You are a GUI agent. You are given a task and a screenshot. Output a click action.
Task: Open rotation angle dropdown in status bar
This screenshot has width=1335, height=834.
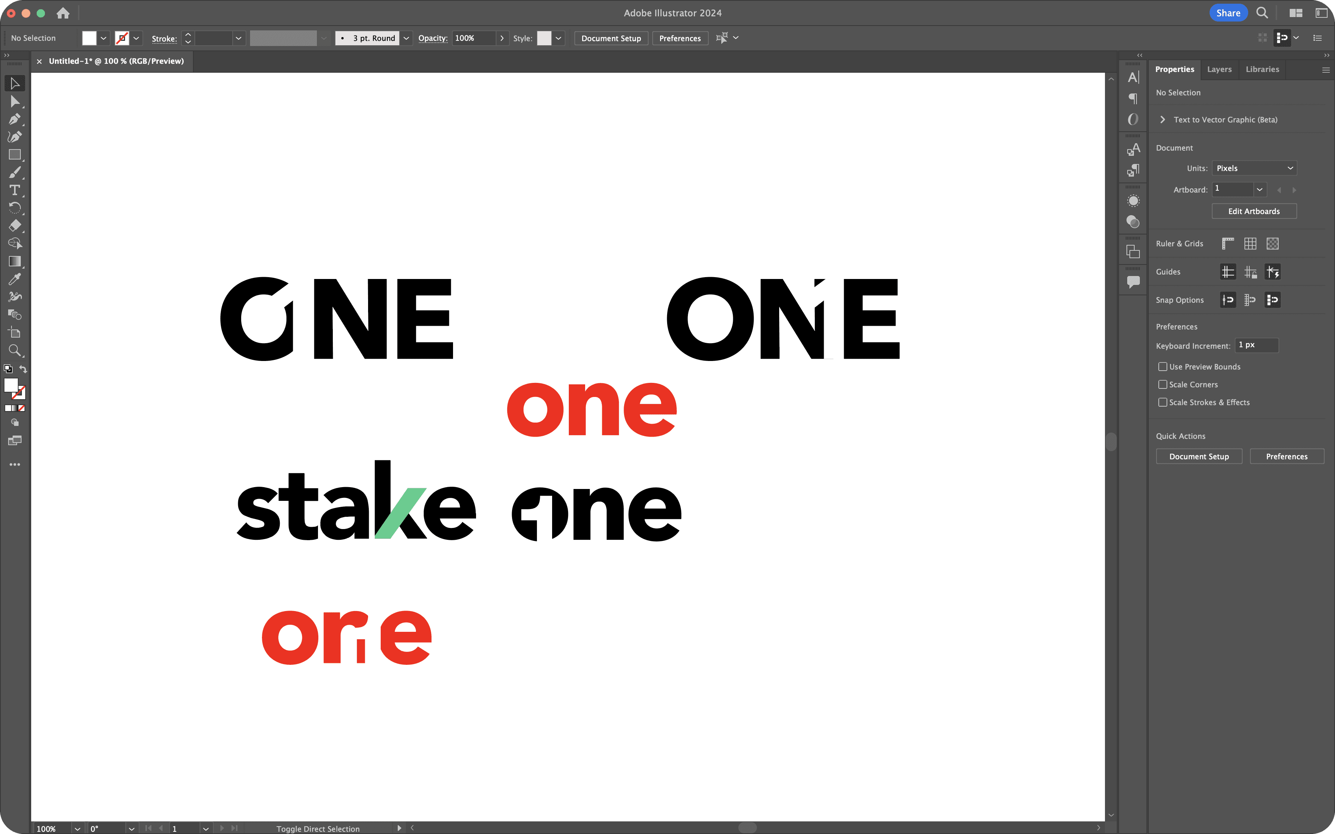pyautogui.click(x=131, y=828)
